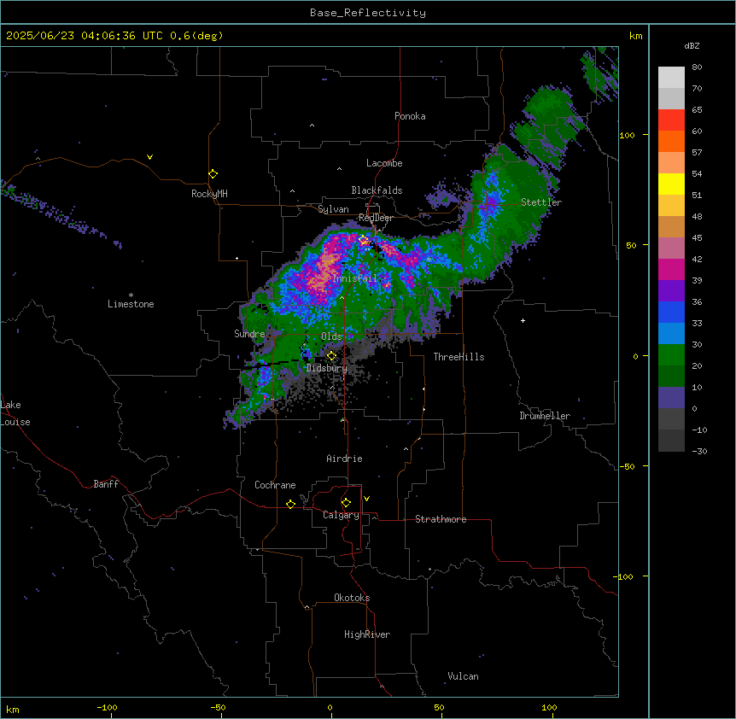The image size is (736, 719).
Task: Click the top-right km unit label
Action: pyautogui.click(x=635, y=36)
